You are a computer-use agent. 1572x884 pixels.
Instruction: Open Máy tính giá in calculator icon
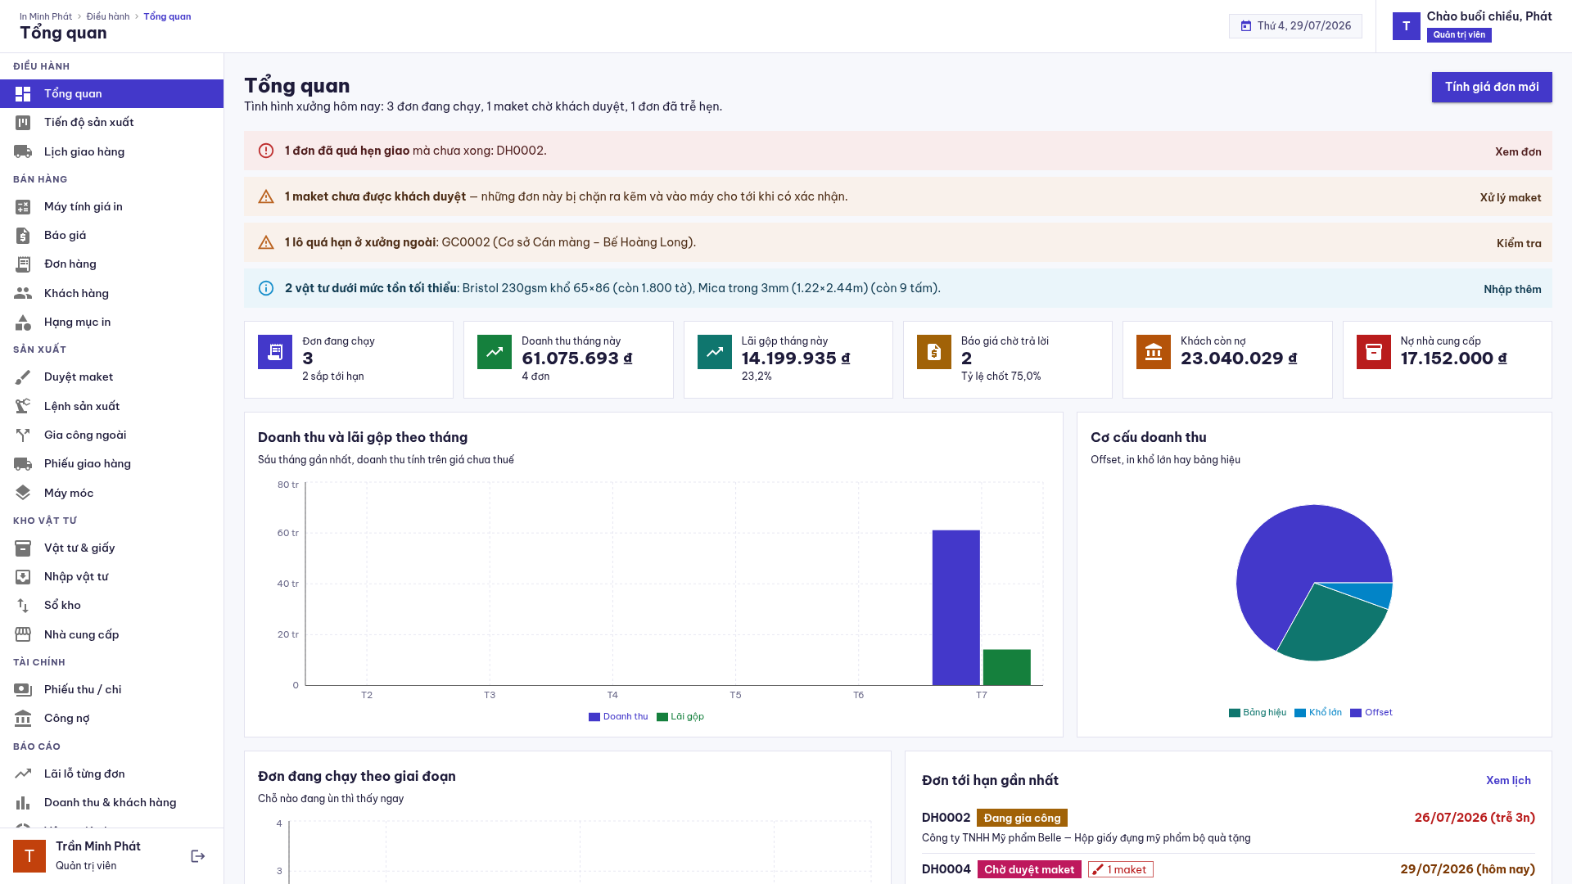click(23, 207)
